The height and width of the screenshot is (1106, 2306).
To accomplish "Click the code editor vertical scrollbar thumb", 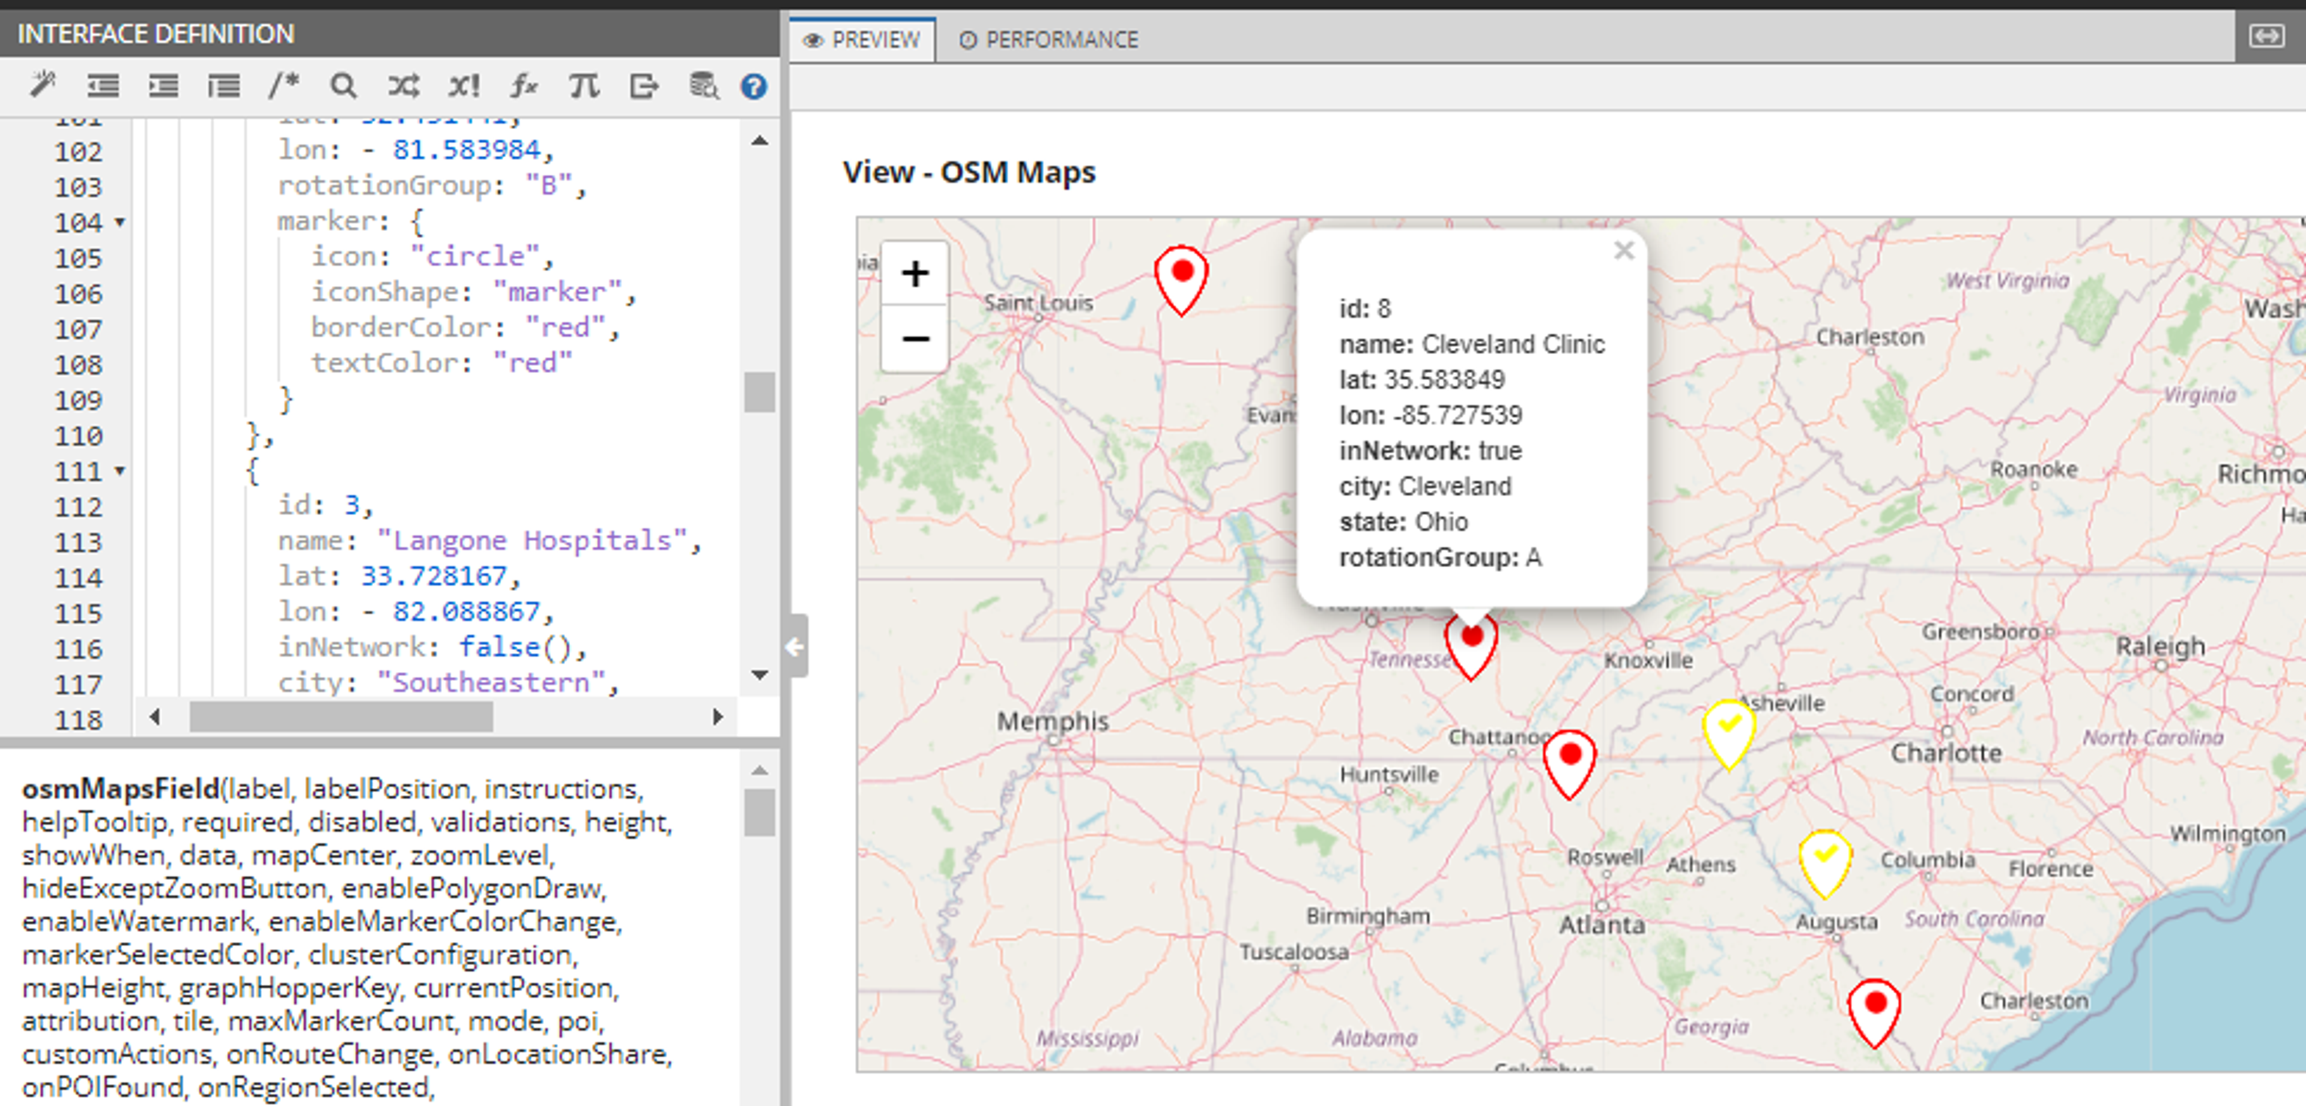I will (x=759, y=392).
